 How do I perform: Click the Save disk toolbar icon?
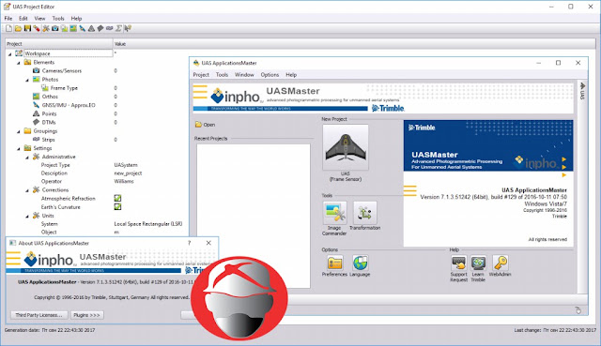click(x=27, y=28)
